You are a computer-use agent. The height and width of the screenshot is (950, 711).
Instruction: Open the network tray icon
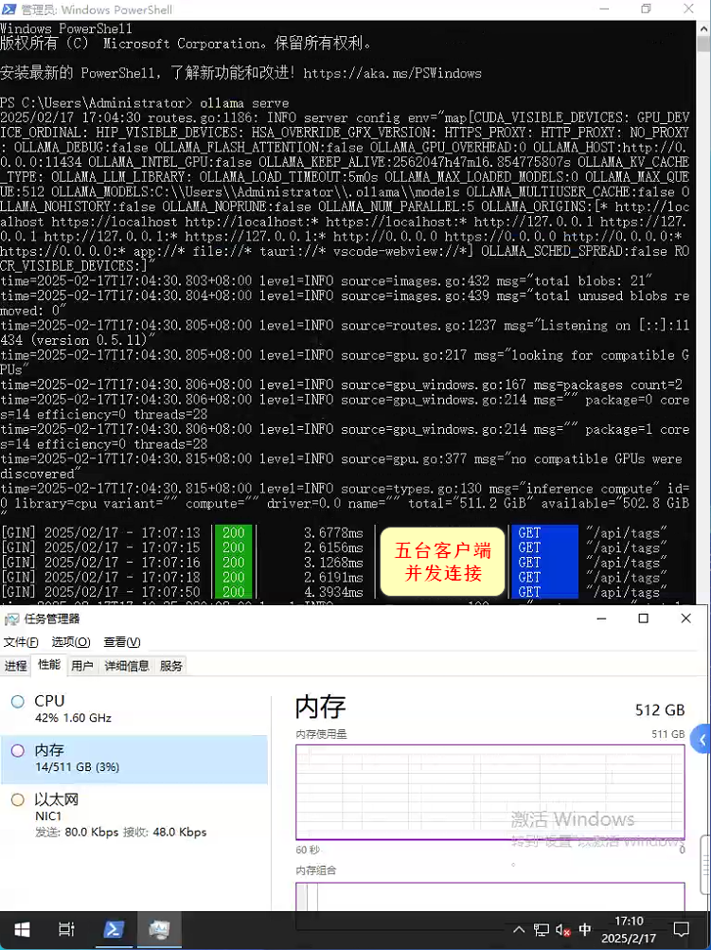point(541,929)
